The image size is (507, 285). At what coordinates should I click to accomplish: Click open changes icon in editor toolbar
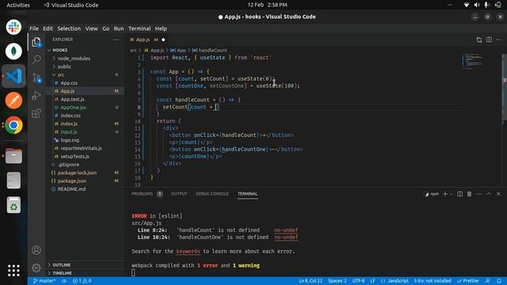(x=478, y=40)
